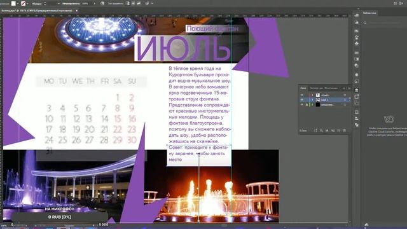Open the Pathfinder panel dock icon
This screenshot has height=229, width=407.
click(357, 125)
